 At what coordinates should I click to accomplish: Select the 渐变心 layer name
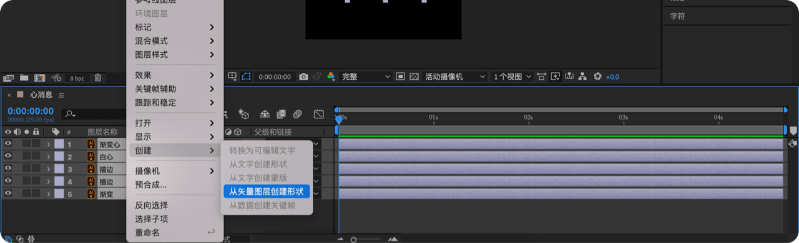pos(109,145)
